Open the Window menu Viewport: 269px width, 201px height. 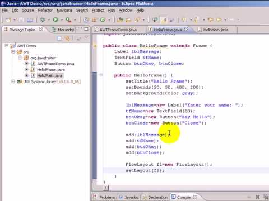126,11
